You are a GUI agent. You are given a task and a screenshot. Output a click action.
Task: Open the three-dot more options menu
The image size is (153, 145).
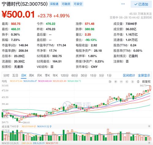123,4
